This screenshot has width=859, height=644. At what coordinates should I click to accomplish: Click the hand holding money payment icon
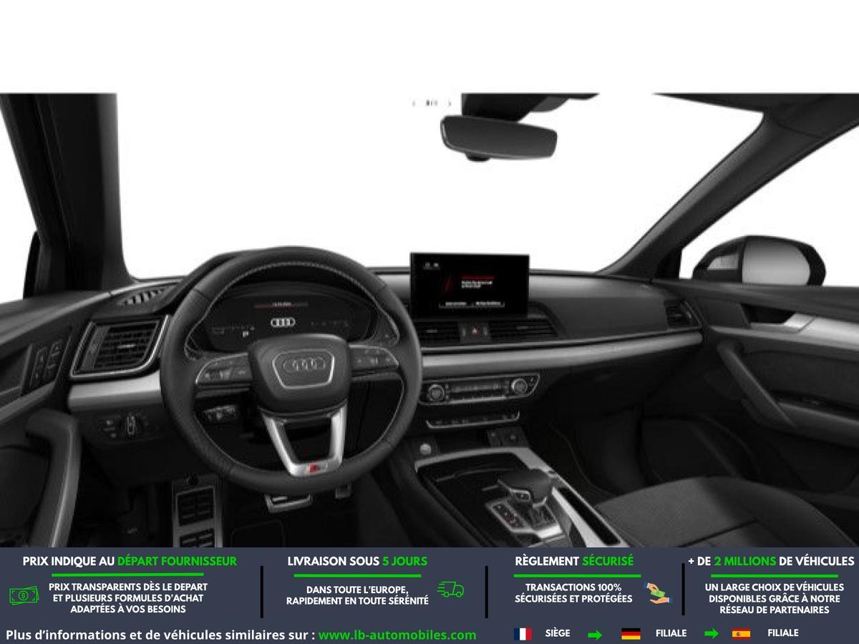pyautogui.click(x=656, y=592)
